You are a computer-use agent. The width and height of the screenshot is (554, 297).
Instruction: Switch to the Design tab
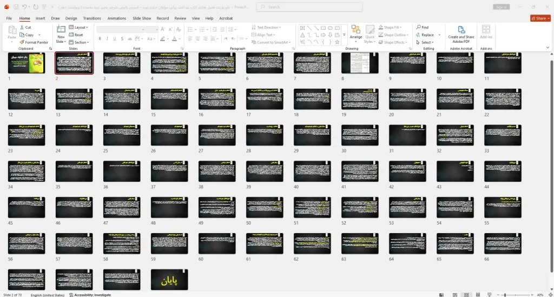click(x=71, y=18)
